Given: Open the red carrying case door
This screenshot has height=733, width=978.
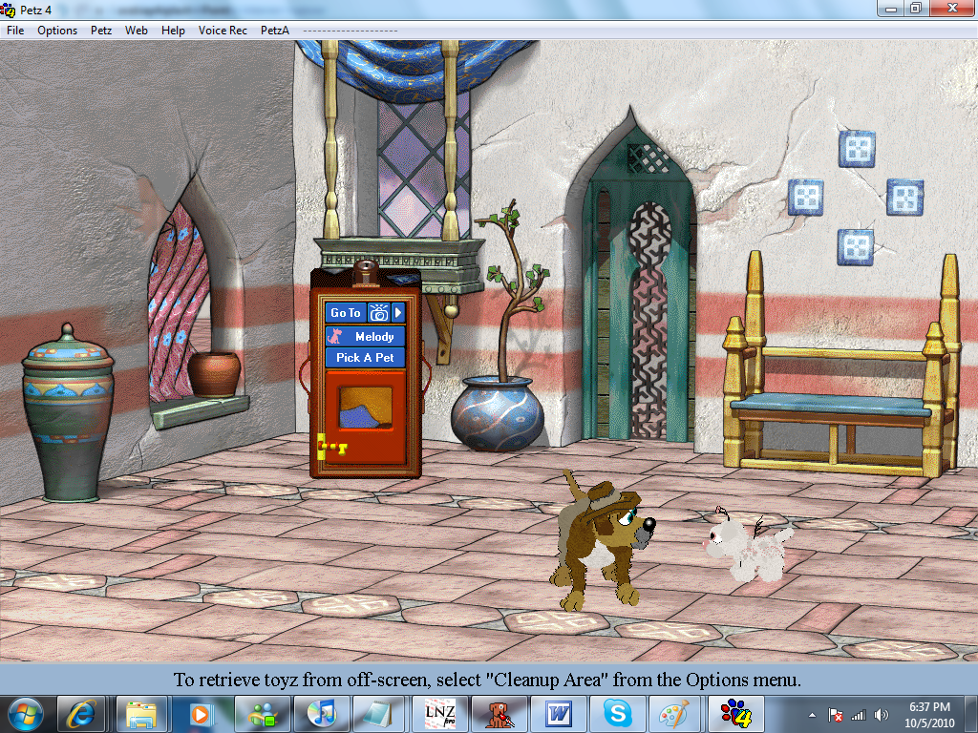Looking at the screenshot, I should pyautogui.click(x=366, y=416).
